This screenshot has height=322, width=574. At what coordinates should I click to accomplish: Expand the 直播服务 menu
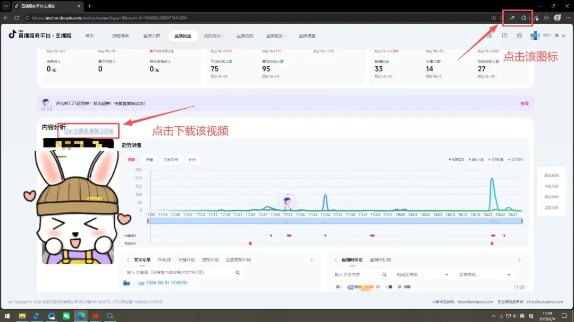[x=276, y=36]
